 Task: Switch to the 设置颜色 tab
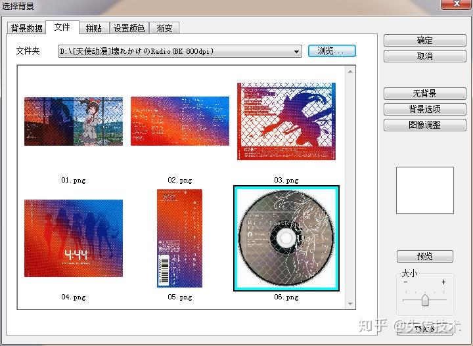pos(129,28)
